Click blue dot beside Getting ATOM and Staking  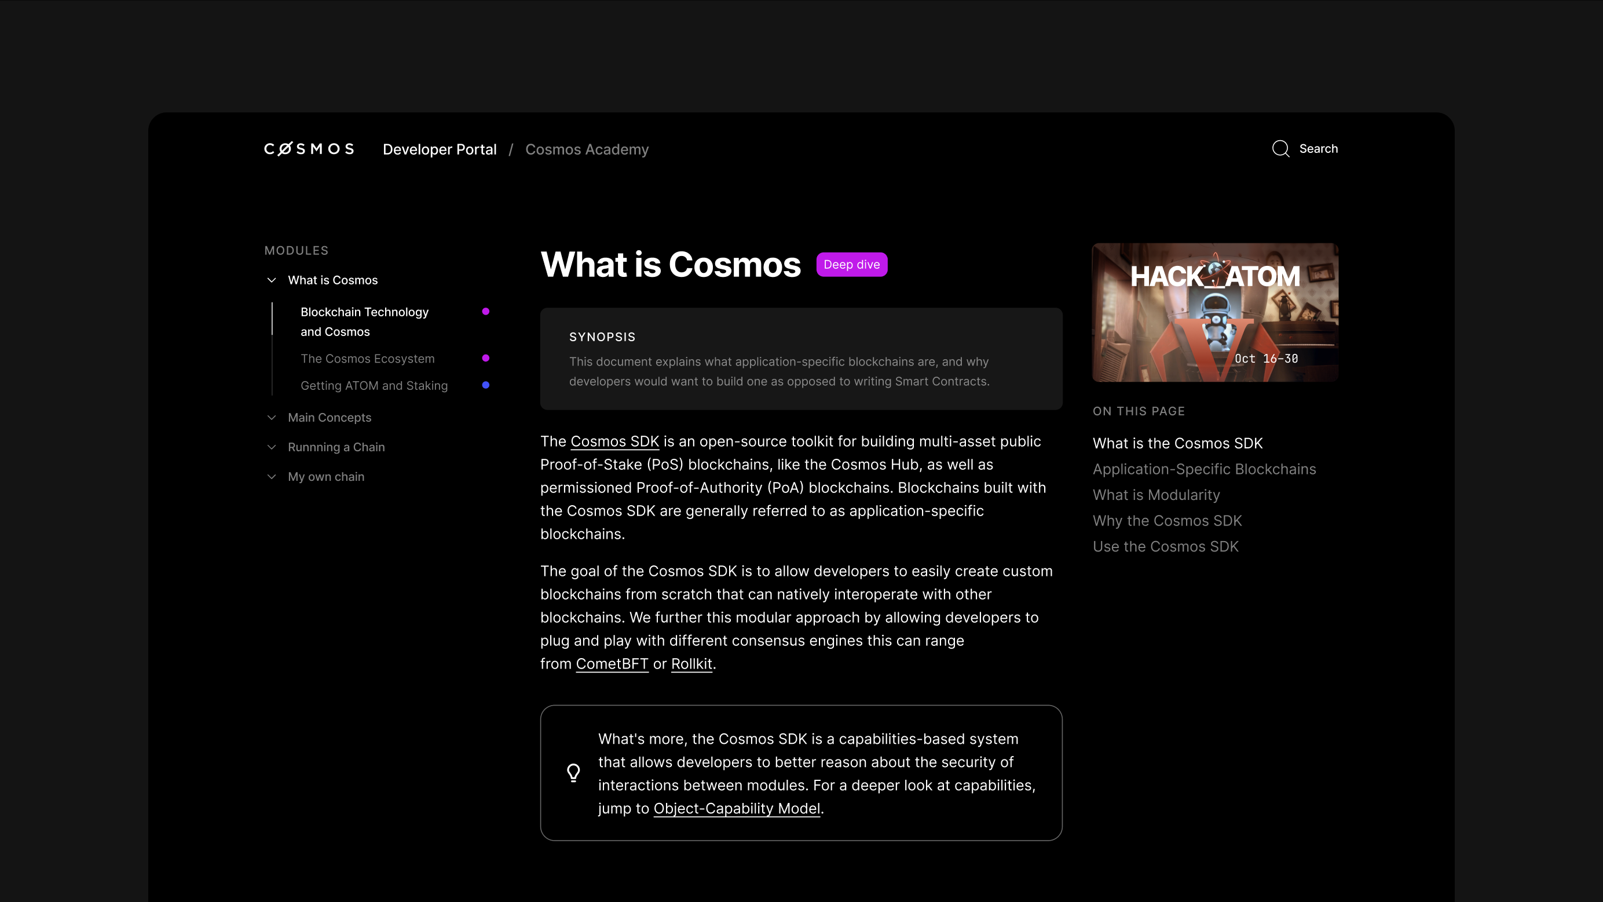pos(485,385)
